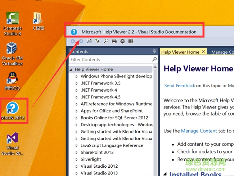Switch to the Manage Content tab
This screenshot has height=176, width=234.
click(222, 52)
